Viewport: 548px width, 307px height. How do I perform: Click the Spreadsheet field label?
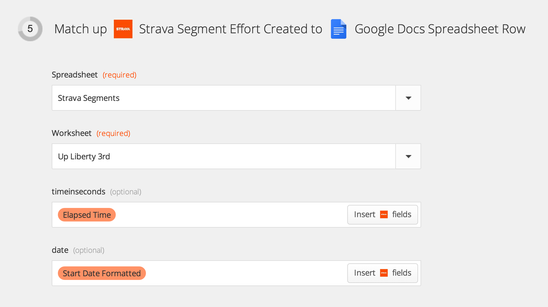[75, 75]
